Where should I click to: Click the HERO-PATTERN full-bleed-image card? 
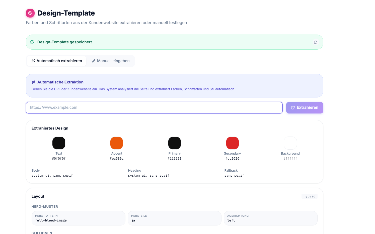[79, 218]
